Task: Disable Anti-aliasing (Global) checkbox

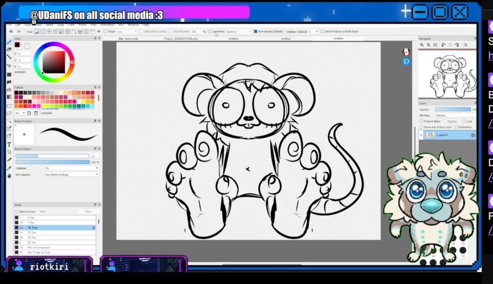Action: pos(255,32)
